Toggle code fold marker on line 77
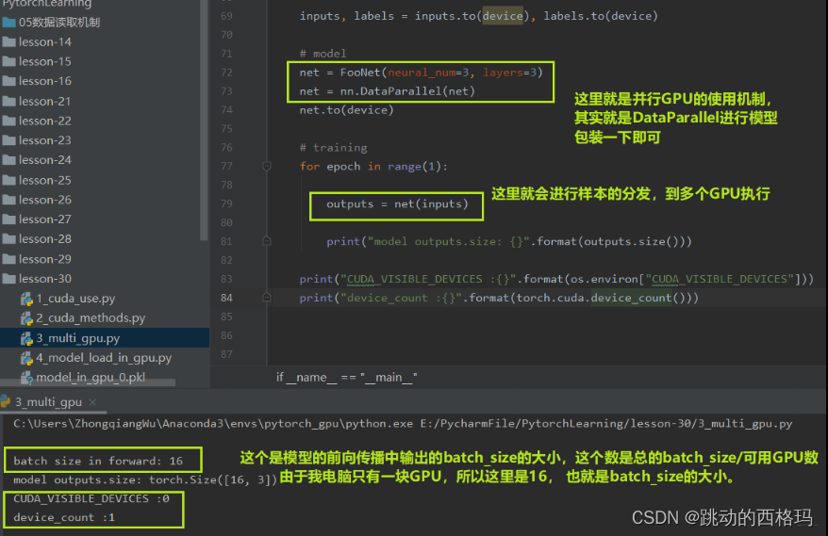Screen dimensions: 828x536 click(x=267, y=167)
